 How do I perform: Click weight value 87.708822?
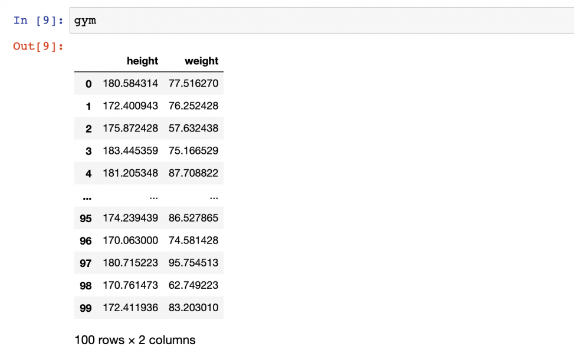193,173
